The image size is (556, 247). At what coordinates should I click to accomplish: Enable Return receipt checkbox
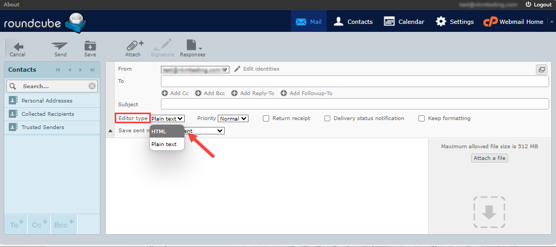point(267,118)
